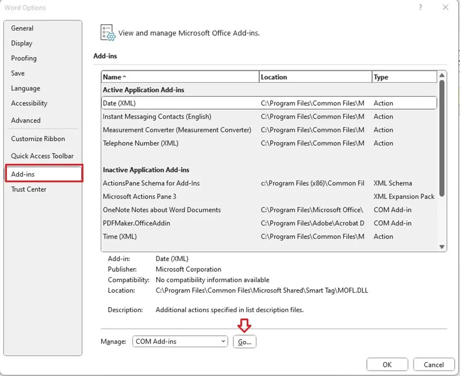This screenshot has width=460, height=376.
Task: Click the Add-ins settings gear icon
Action: click(x=108, y=33)
